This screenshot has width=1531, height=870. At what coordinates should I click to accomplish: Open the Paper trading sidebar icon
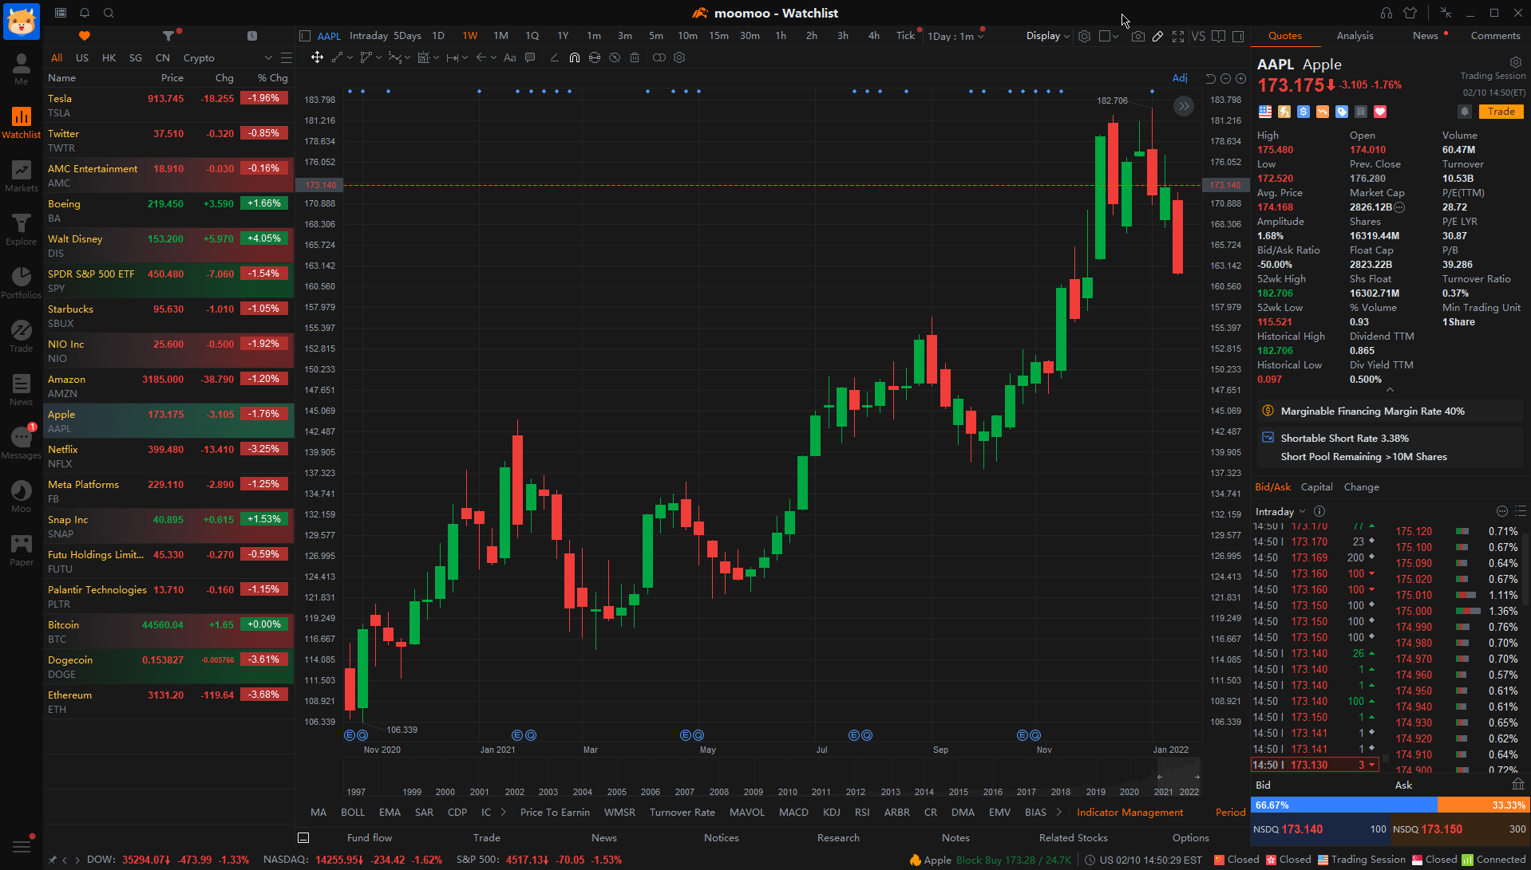[22, 550]
